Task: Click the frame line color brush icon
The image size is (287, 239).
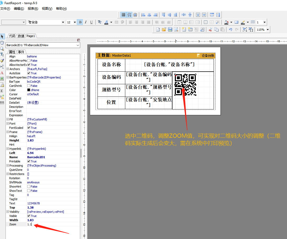Action: pos(243,22)
